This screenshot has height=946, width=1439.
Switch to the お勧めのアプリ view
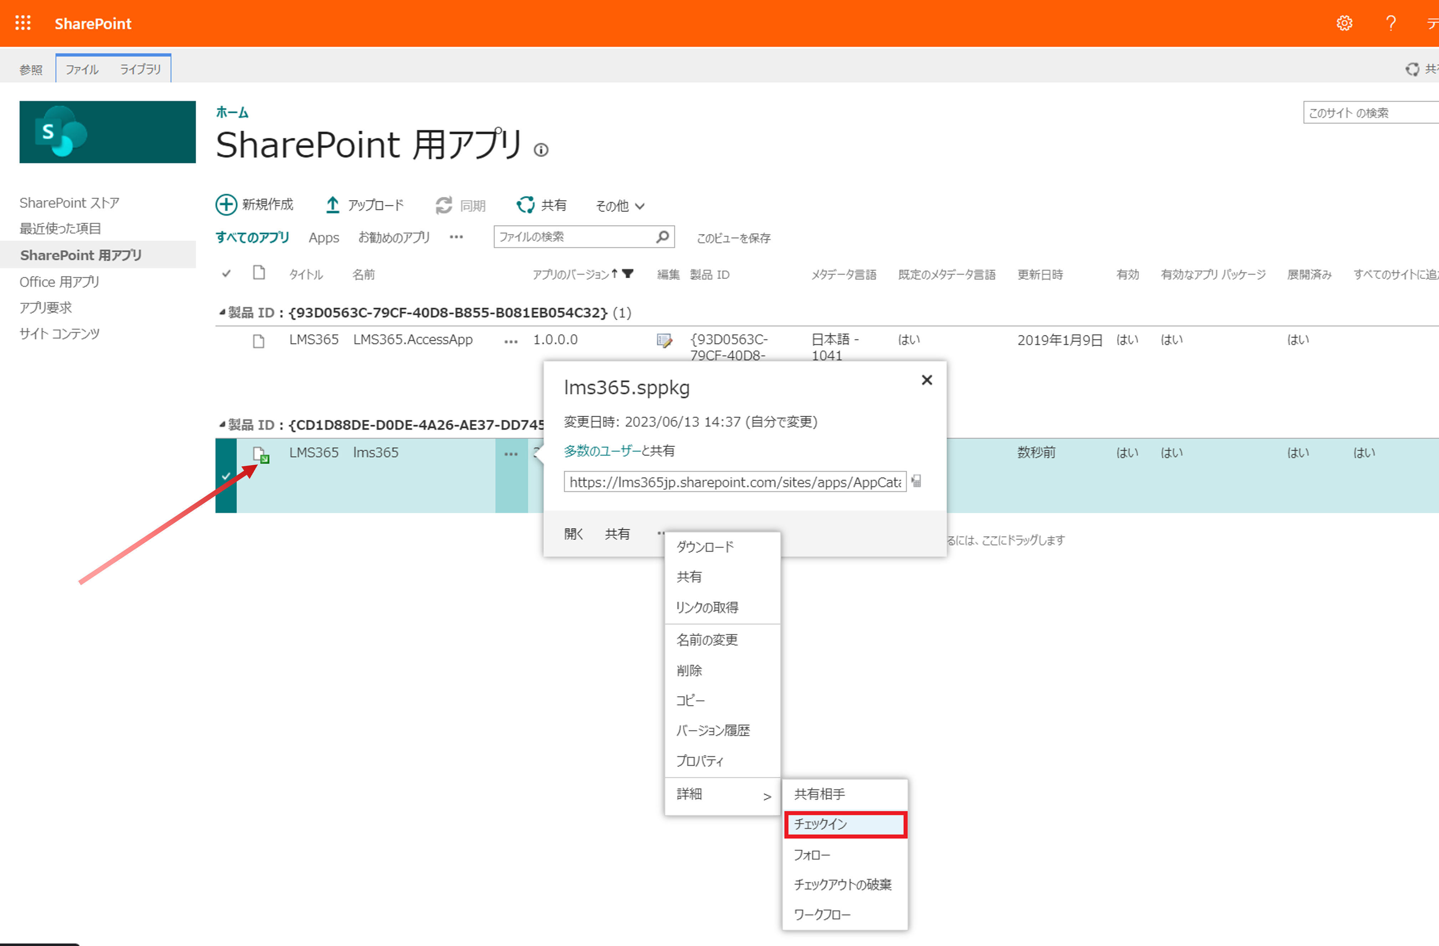[394, 237]
